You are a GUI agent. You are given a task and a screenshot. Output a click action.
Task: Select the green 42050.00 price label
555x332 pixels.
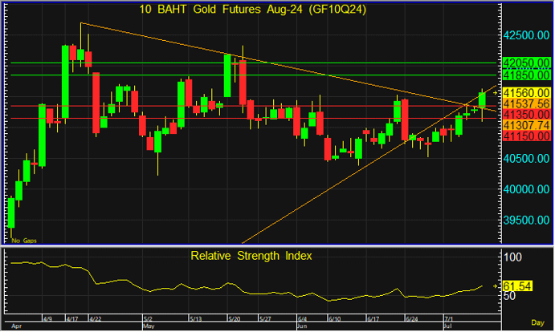[526, 63]
